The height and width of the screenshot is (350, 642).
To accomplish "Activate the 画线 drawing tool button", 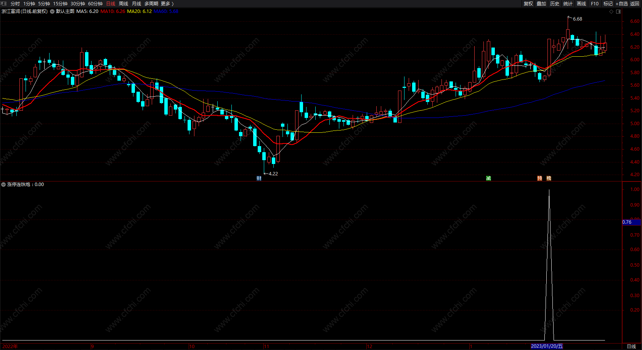I will tap(581, 3).
